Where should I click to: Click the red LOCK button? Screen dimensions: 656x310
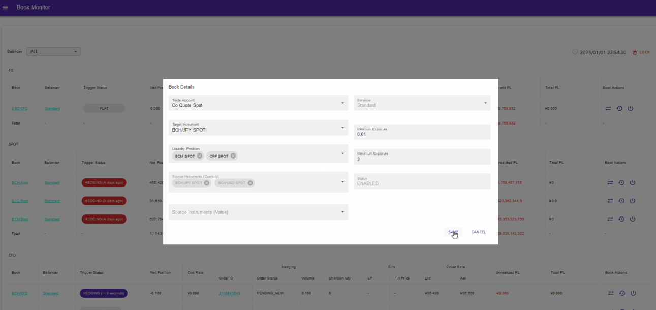click(641, 52)
